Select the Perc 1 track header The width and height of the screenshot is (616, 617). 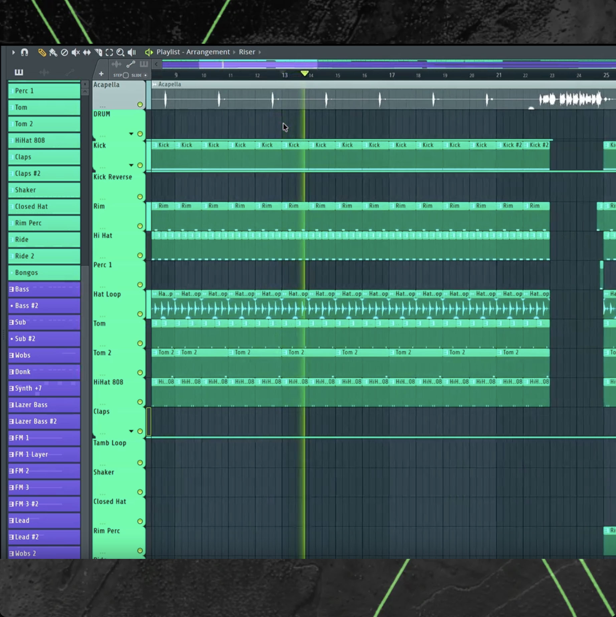point(119,274)
